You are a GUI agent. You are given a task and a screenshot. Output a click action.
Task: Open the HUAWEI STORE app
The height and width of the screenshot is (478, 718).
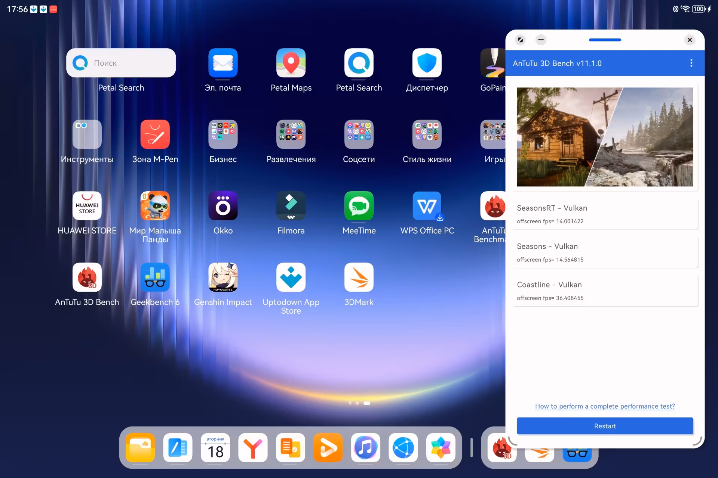(x=87, y=206)
